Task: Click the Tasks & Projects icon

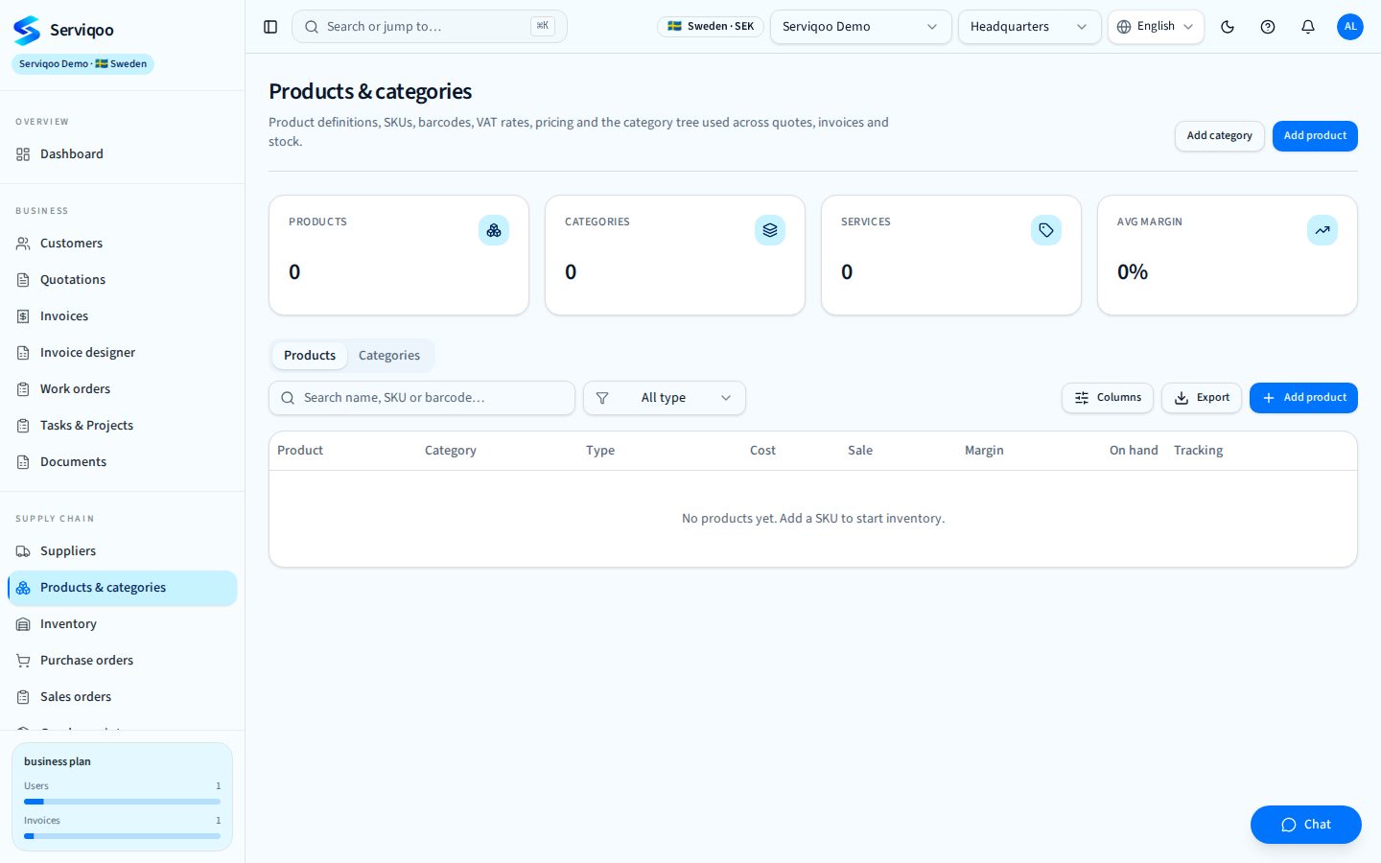Action: 23,426
